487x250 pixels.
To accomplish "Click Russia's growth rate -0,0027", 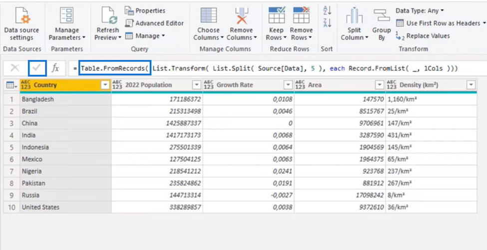I will tap(248, 195).
